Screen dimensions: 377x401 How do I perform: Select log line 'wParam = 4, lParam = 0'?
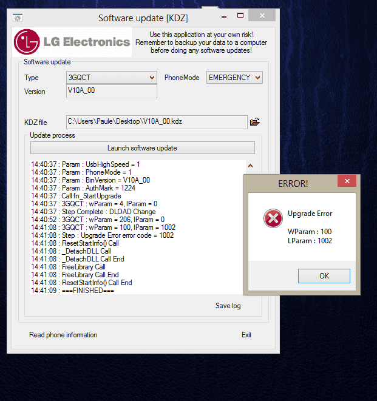point(94,204)
